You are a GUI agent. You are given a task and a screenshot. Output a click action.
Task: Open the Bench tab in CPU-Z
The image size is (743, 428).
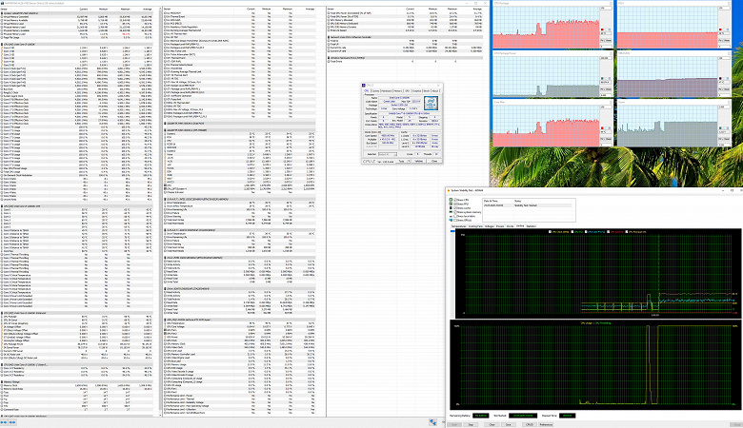click(427, 90)
